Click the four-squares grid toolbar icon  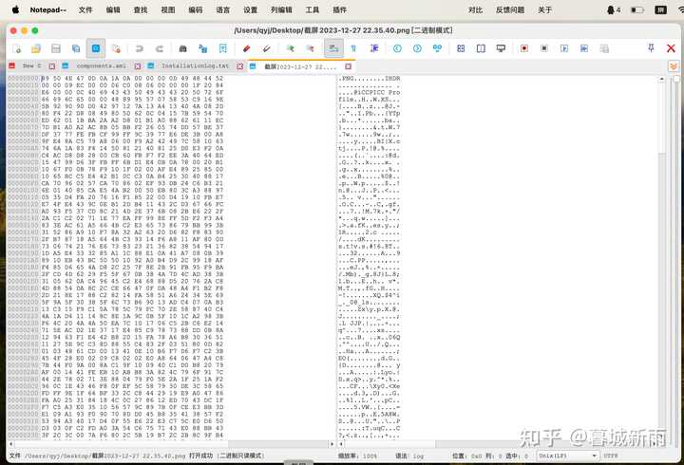point(461,48)
